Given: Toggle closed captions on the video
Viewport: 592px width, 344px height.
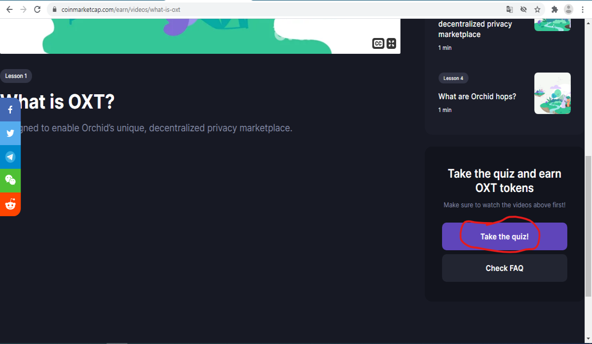Looking at the screenshot, I should click(378, 43).
